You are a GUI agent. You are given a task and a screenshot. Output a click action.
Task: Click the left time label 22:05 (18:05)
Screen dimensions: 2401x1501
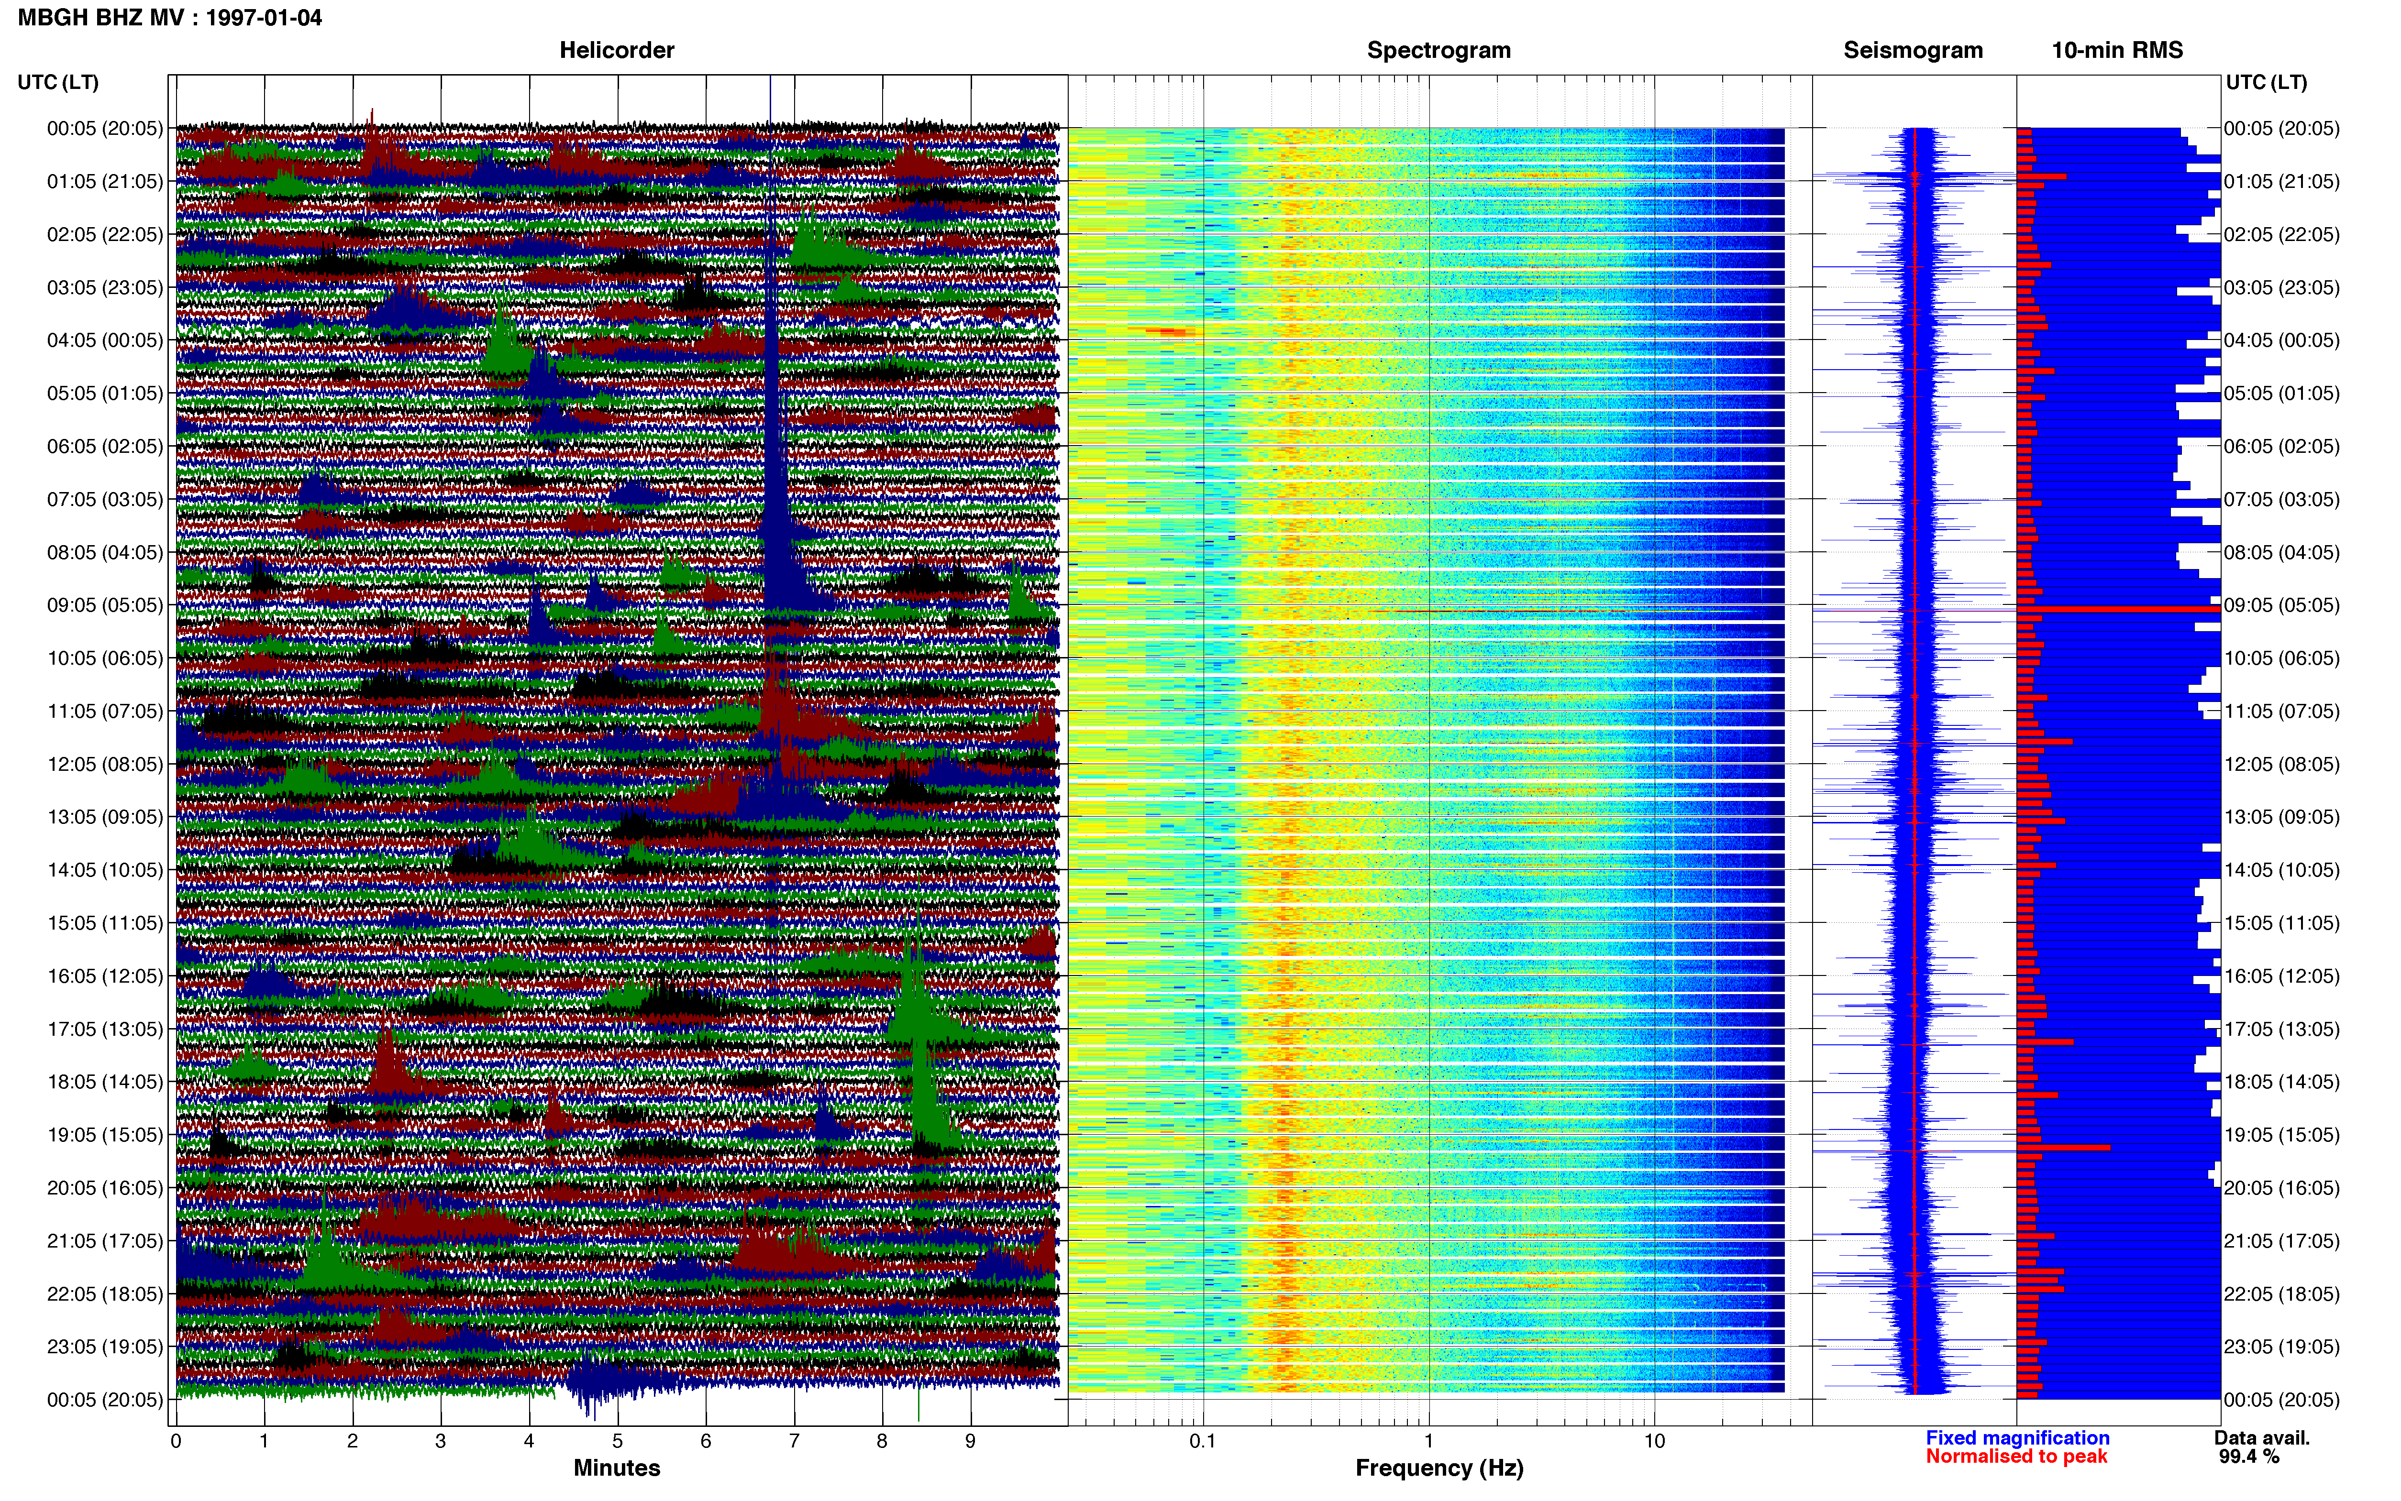pyautogui.click(x=104, y=1293)
